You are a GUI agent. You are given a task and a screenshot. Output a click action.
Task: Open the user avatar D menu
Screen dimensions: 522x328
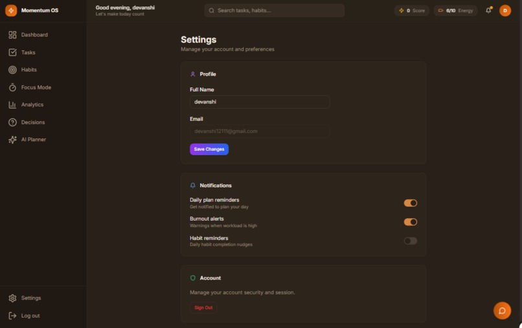505,10
